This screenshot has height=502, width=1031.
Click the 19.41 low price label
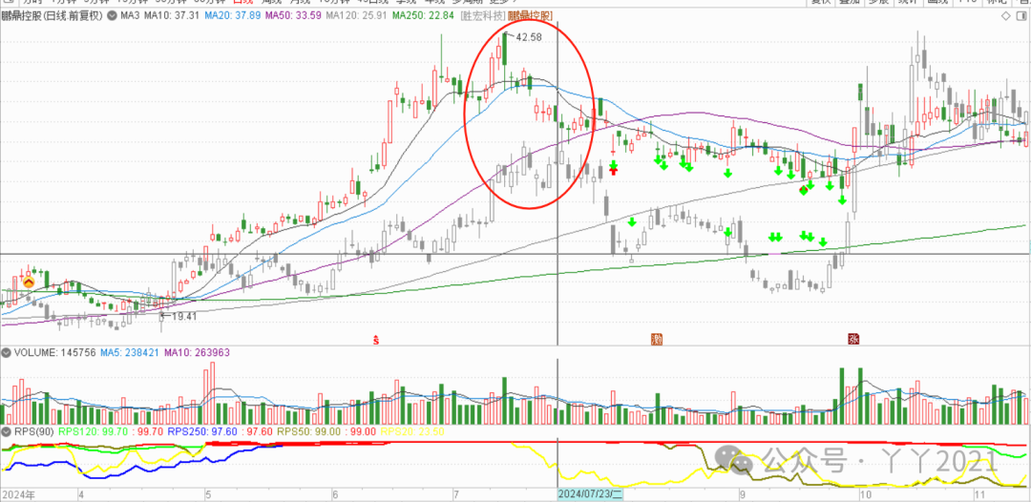pos(181,316)
